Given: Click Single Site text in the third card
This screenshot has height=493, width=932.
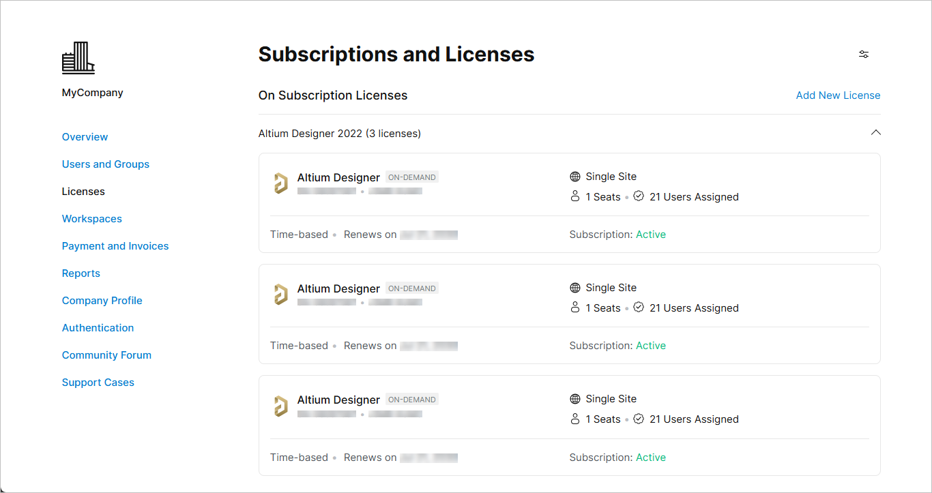Looking at the screenshot, I should [611, 399].
